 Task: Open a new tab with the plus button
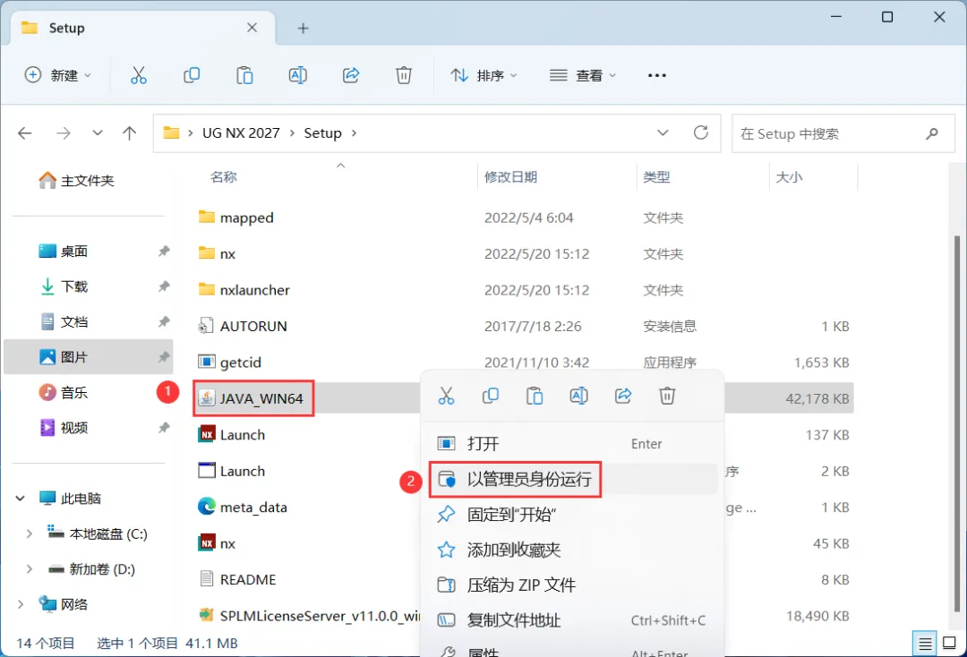303,29
